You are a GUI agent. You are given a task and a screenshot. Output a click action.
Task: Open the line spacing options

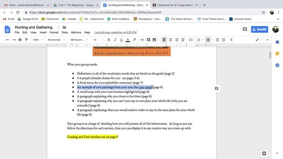(x=191, y=40)
